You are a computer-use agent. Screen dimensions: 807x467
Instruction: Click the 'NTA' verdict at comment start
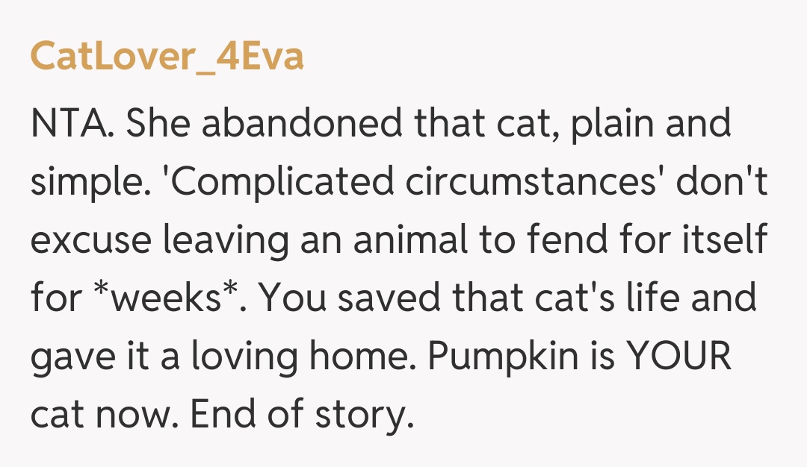tap(72, 124)
